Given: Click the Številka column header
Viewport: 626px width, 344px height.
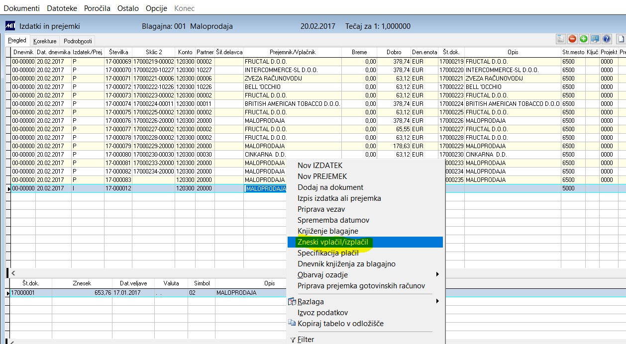Looking at the screenshot, I should click(118, 52).
